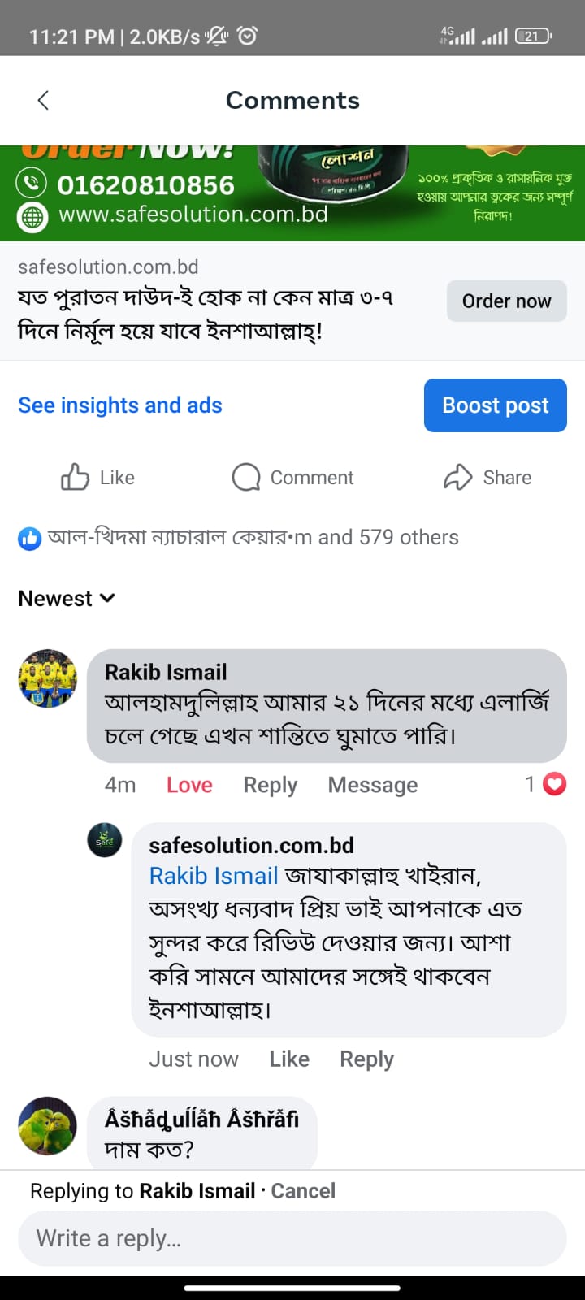Tap the back arrow in Comments header
Viewport: 585px width, 1300px height.
(44, 100)
